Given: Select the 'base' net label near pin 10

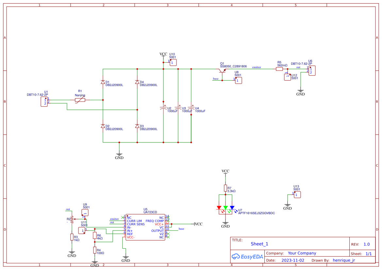Looking at the screenshot, I should click(x=181, y=229).
